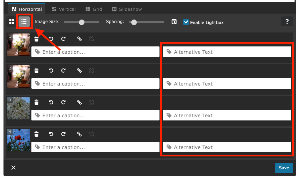Switch to the Horizontal layout tab
The height and width of the screenshot is (177, 297).
point(27,9)
